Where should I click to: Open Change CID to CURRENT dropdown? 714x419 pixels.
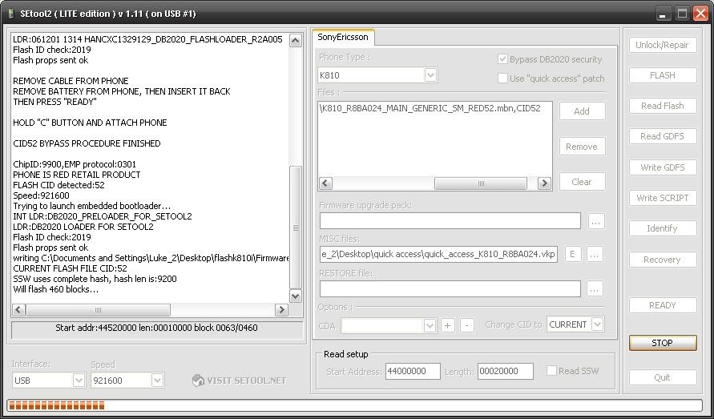click(x=598, y=324)
